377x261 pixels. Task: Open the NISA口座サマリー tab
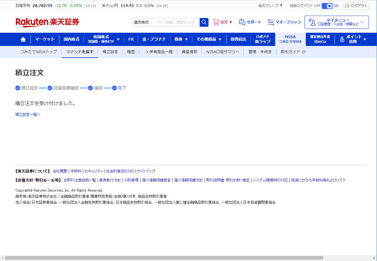click(x=223, y=52)
